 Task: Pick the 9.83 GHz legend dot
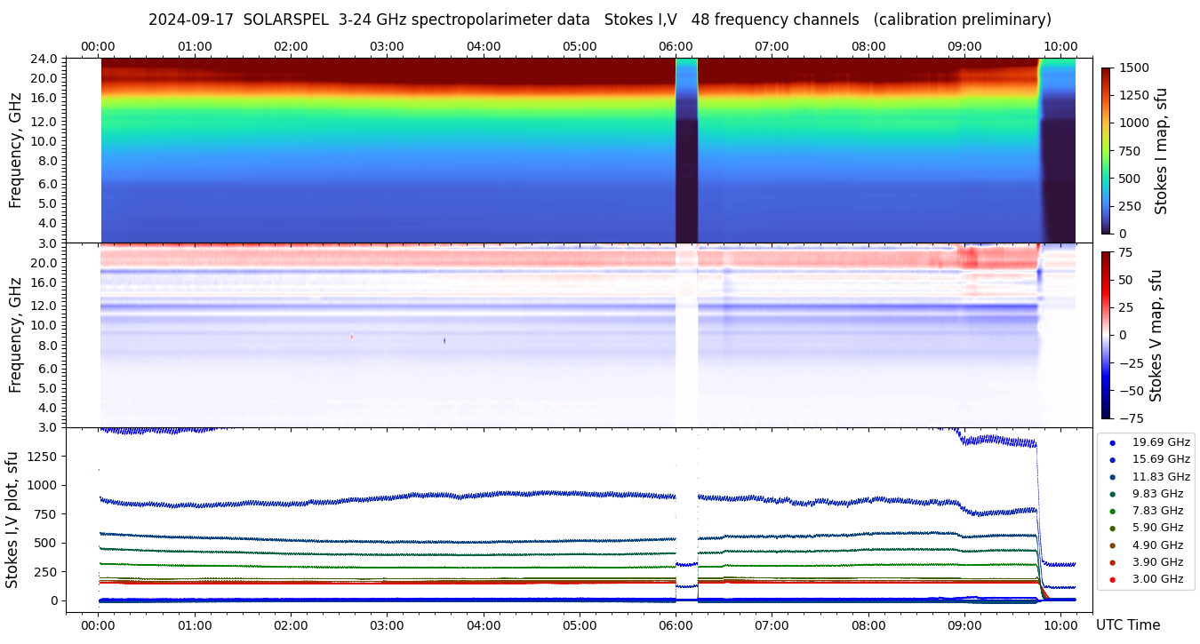pyautogui.click(x=1112, y=494)
